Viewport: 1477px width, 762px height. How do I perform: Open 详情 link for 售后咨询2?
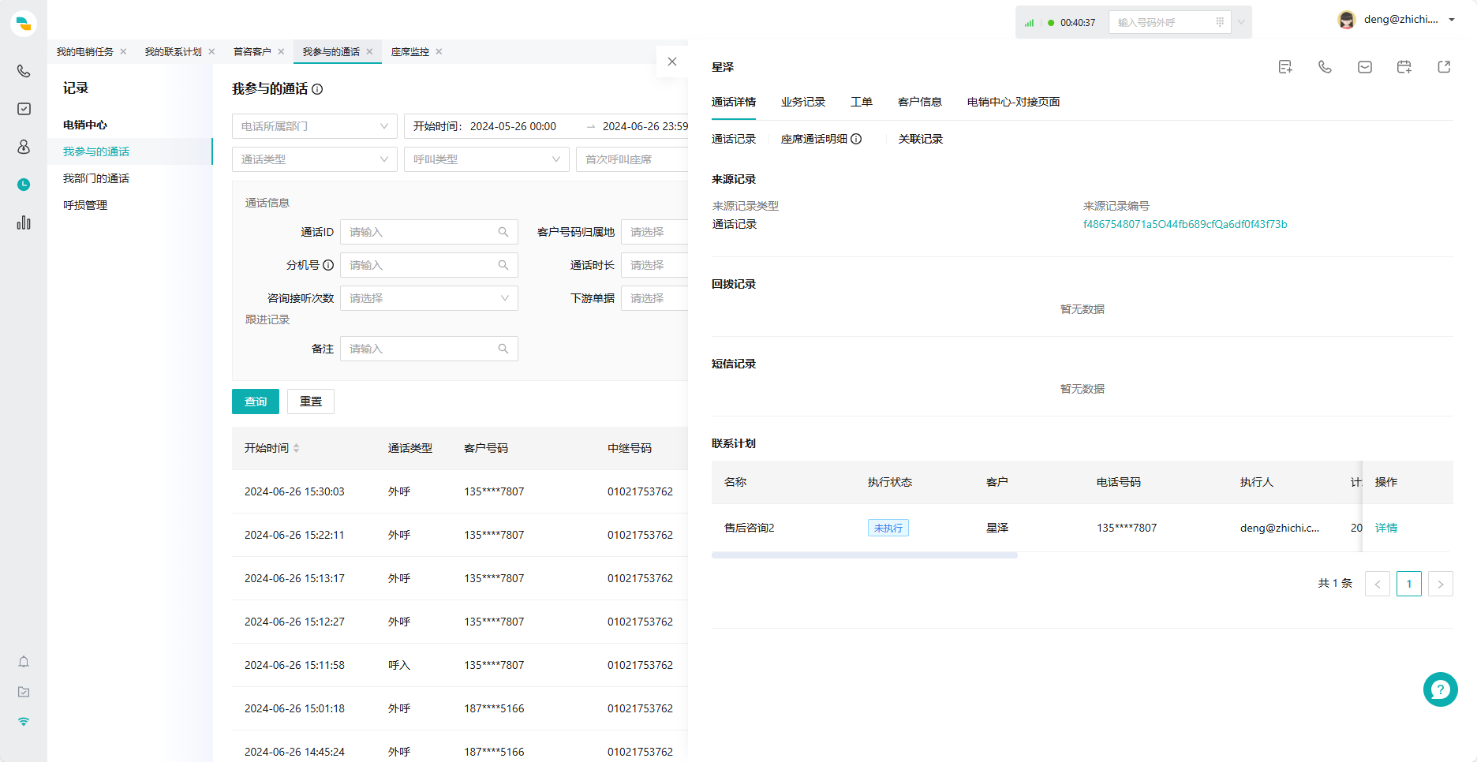pyautogui.click(x=1386, y=528)
